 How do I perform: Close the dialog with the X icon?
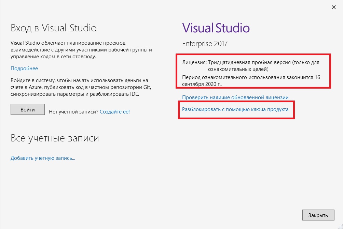coord(333,7)
